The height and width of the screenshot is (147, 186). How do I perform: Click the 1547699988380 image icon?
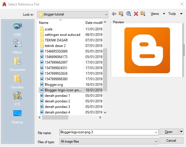click(x=42, y=79)
